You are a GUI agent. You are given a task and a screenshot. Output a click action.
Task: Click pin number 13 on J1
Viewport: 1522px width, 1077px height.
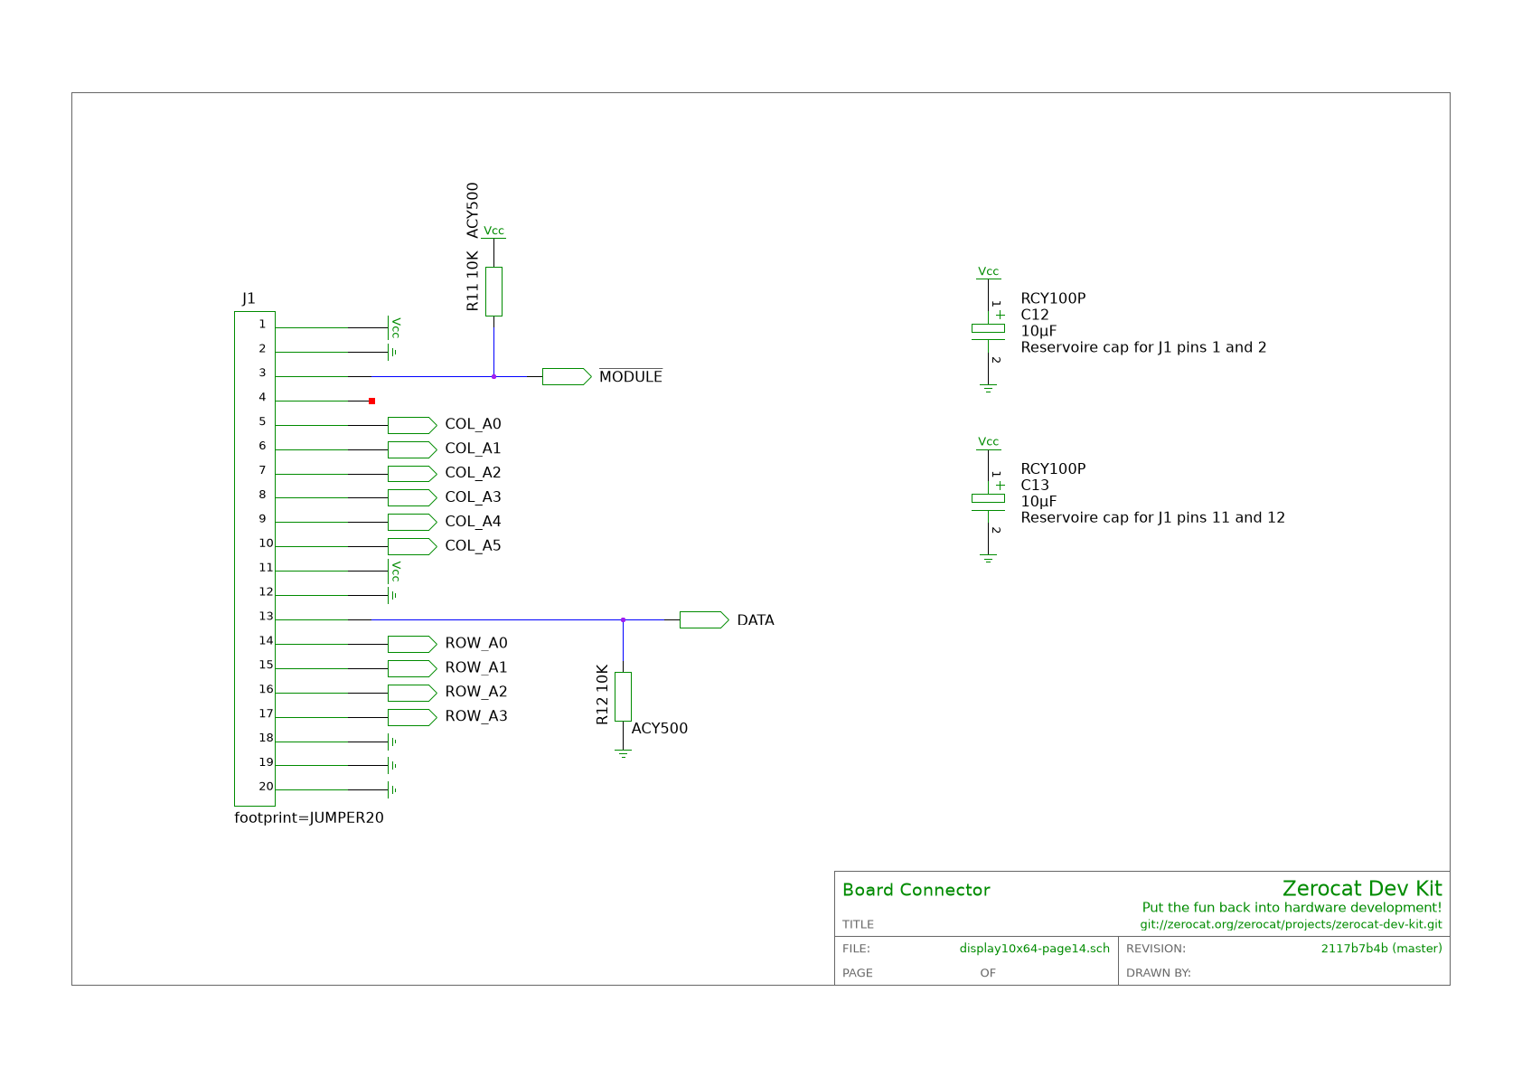[x=266, y=617]
